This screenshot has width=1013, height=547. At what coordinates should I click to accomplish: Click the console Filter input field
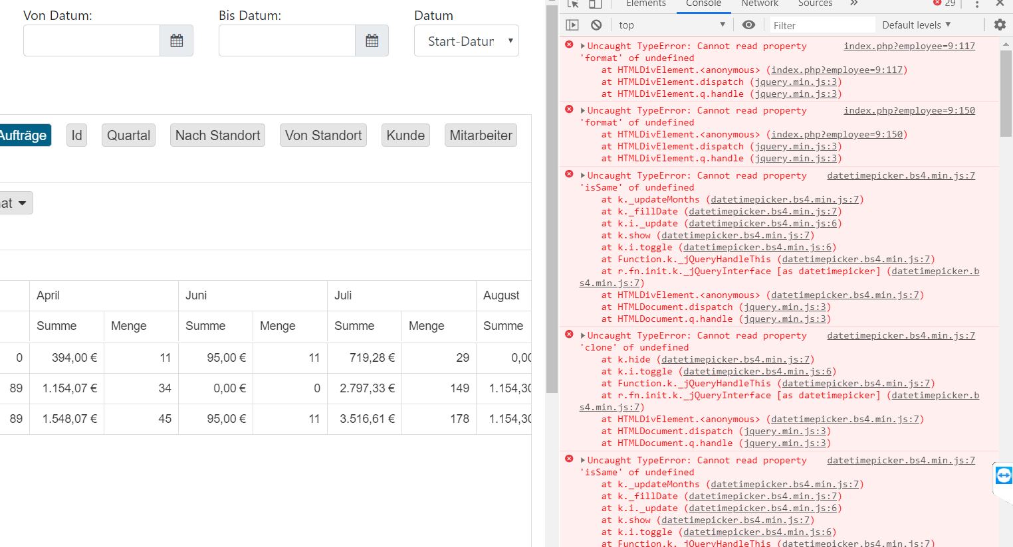[x=822, y=25]
